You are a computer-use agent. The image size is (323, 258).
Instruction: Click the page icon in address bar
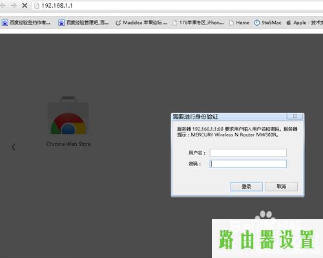click(37, 6)
